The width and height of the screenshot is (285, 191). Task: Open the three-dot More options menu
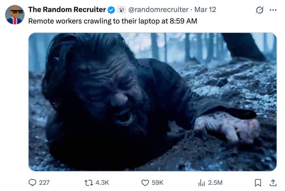coord(273,10)
